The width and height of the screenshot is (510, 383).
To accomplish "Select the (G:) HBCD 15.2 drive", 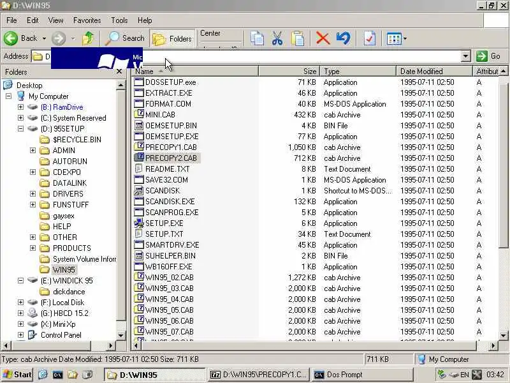I will 64,313.
